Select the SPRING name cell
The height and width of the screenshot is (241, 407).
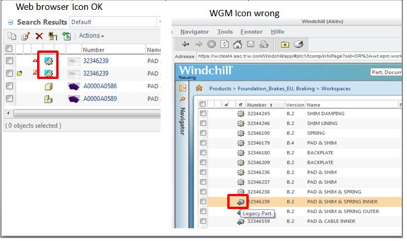pyautogui.click(x=316, y=133)
